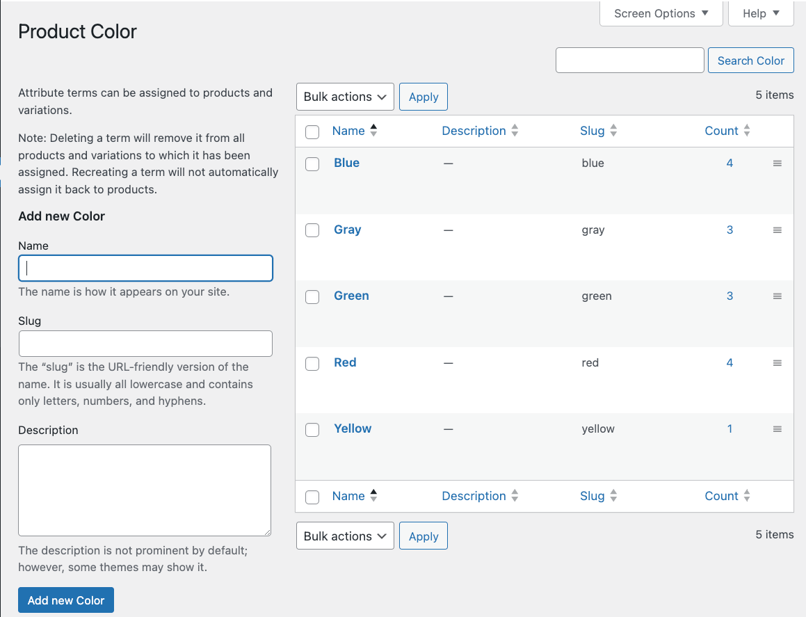Open the Blue term link
Image resolution: width=806 pixels, height=617 pixels.
(346, 163)
